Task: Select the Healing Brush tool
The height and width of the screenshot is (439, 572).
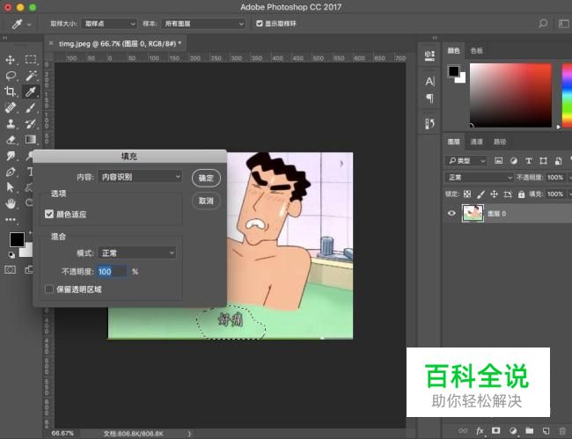Action: pos(11,107)
